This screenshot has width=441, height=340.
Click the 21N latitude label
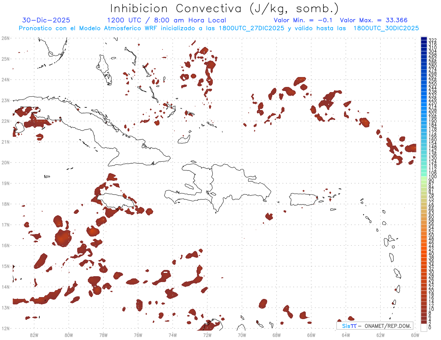(x=6, y=142)
